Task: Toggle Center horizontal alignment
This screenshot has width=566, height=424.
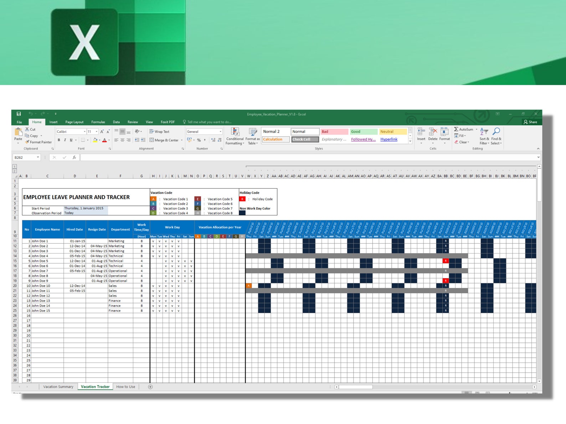Action: (x=122, y=140)
